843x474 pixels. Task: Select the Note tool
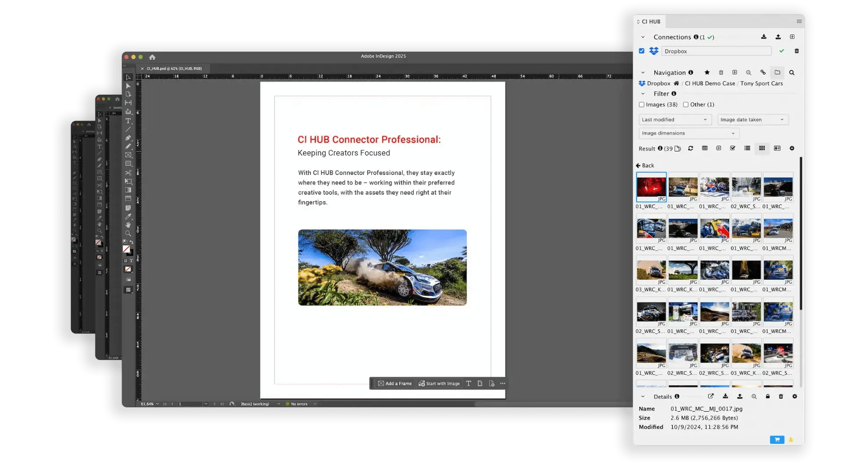[x=128, y=208]
